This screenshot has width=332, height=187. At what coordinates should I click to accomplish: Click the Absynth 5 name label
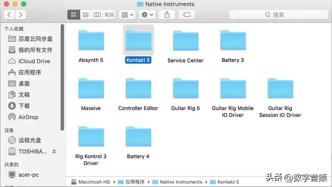91,60
